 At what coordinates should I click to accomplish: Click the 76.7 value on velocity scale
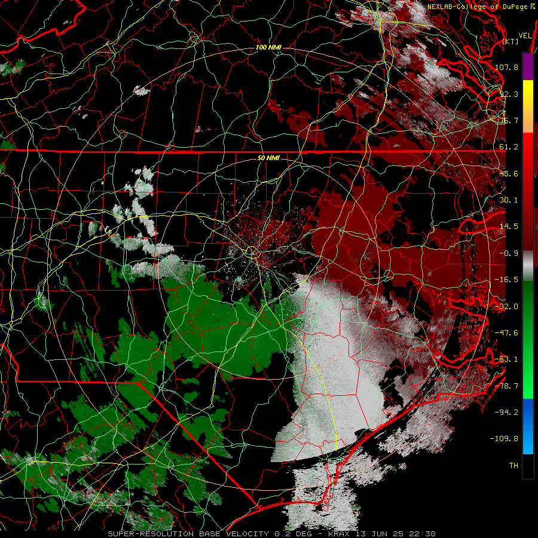[509, 120]
